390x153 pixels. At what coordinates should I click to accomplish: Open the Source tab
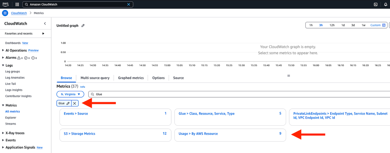[x=178, y=78]
